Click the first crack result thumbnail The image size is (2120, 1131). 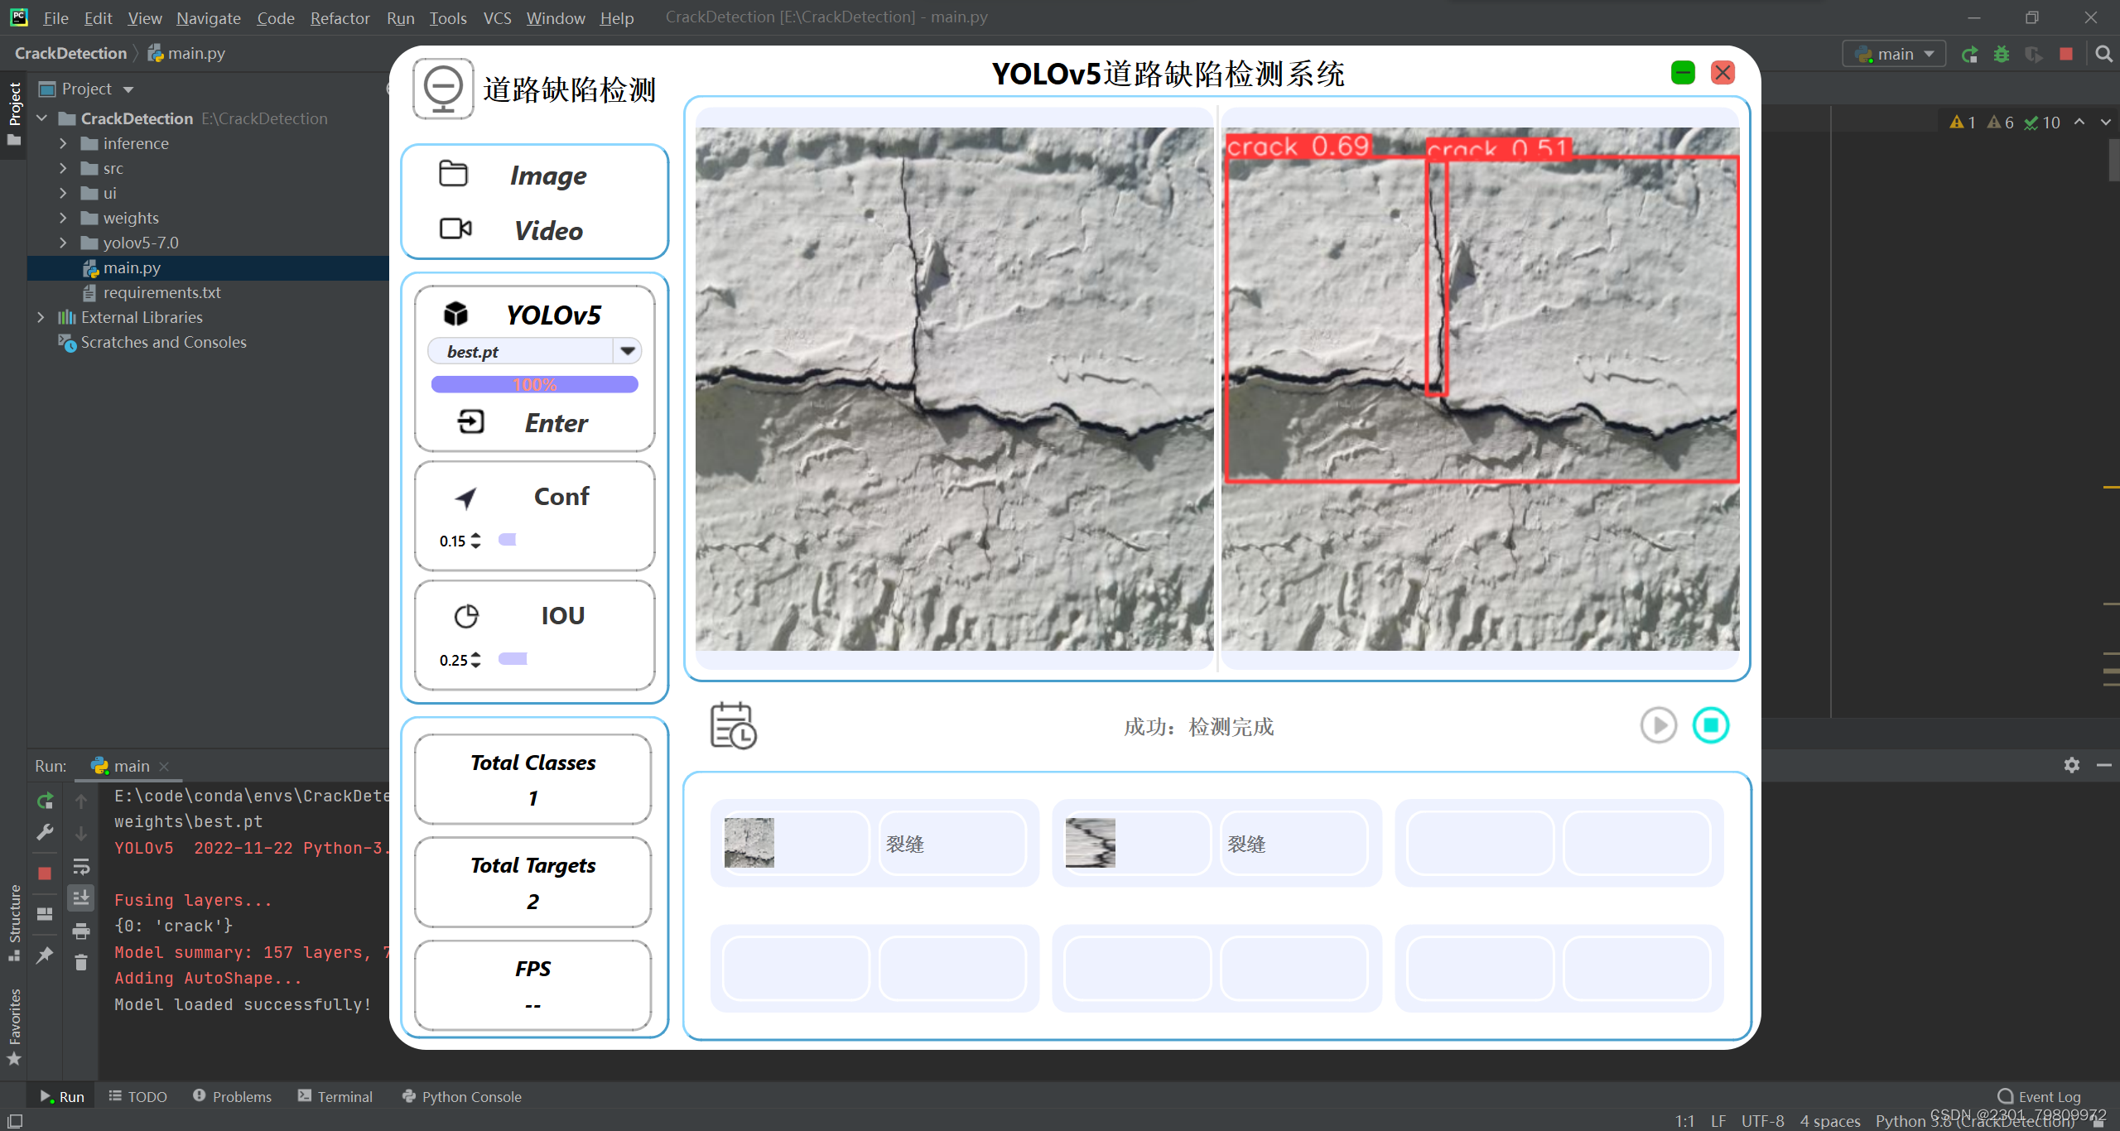pyautogui.click(x=749, y=843)
